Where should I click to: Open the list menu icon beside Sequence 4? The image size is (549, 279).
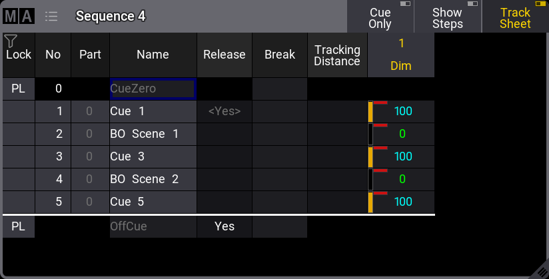[x=51, y=16]
